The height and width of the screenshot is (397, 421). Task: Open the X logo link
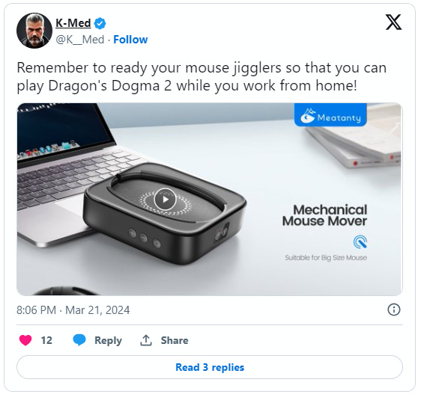pyautogui.click(x=393, y=22)
